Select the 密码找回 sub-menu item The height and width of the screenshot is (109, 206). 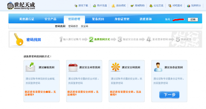pos(60,26)
